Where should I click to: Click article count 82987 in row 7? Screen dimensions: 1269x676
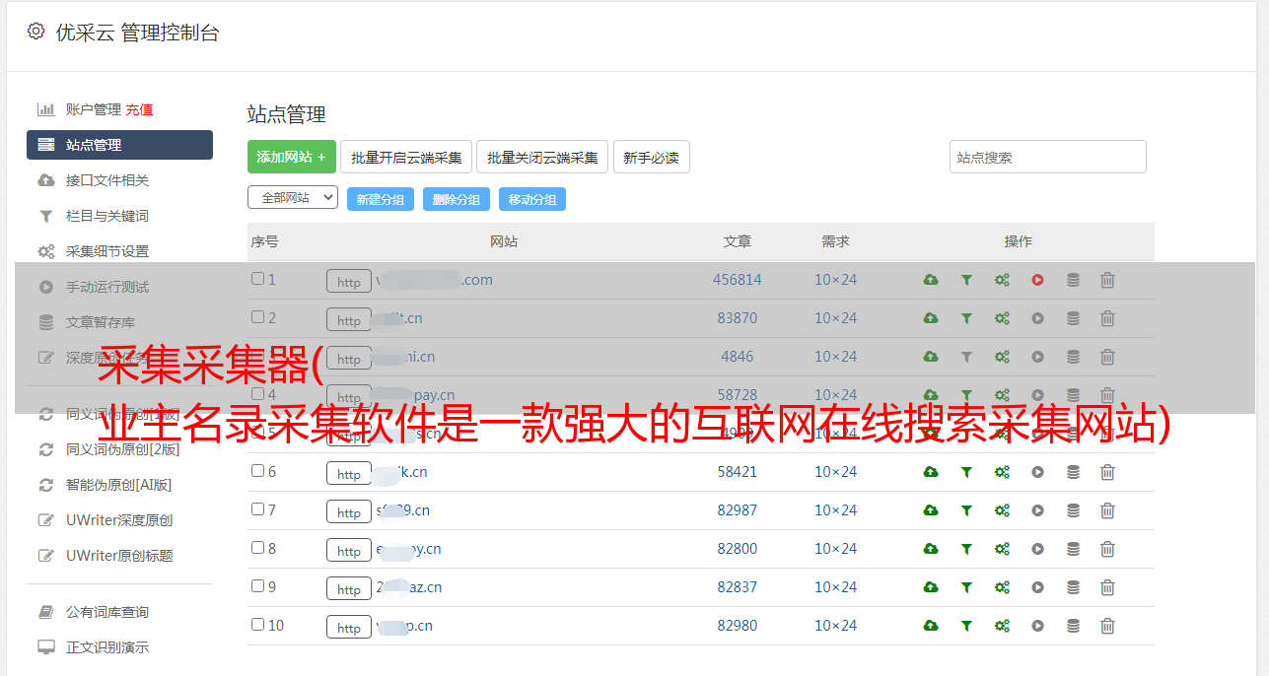click(x=738, y=510)
